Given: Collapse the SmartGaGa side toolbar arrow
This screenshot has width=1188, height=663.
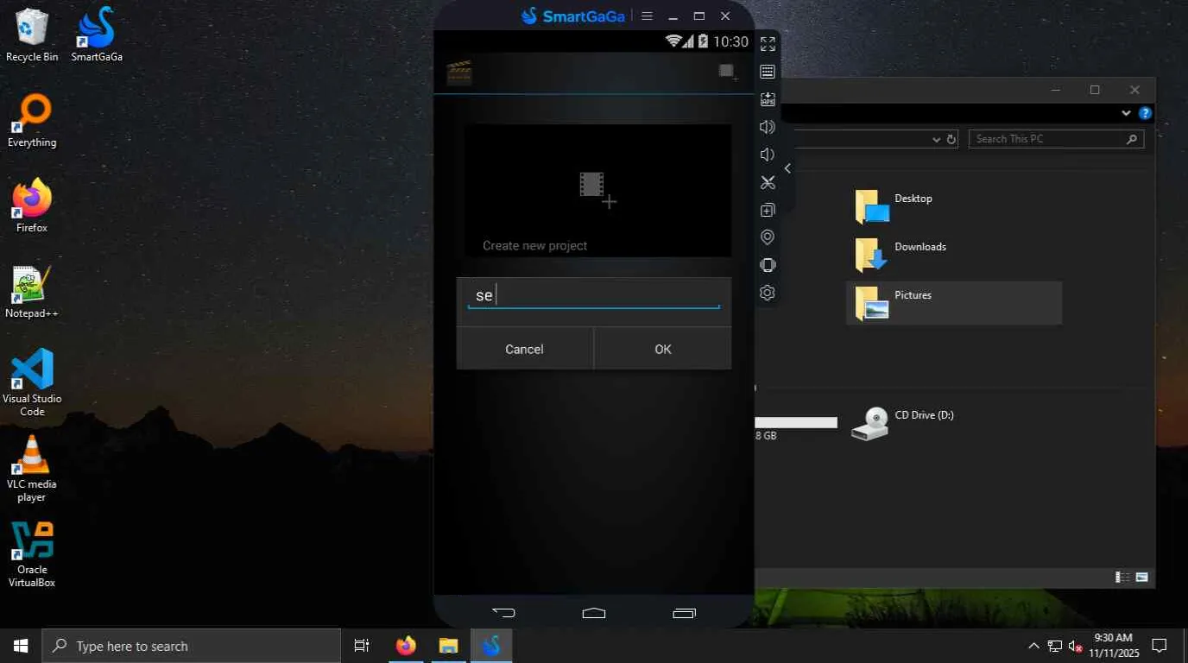Looking at the screenshot, I should tap(787, 168).
